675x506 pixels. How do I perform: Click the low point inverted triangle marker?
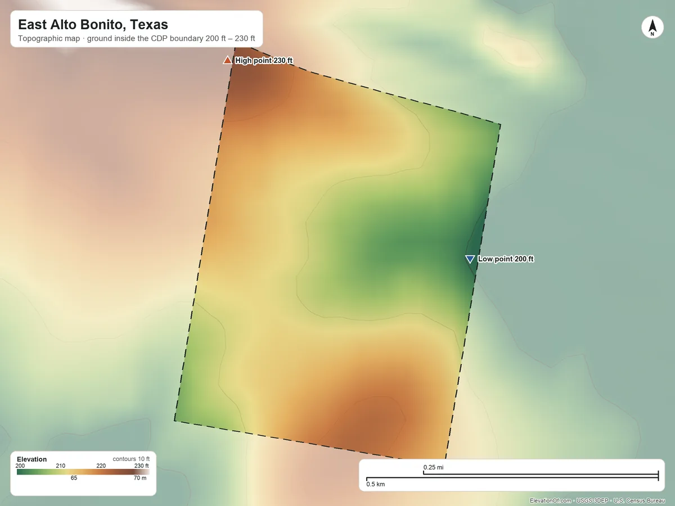(x=470, y=259)
